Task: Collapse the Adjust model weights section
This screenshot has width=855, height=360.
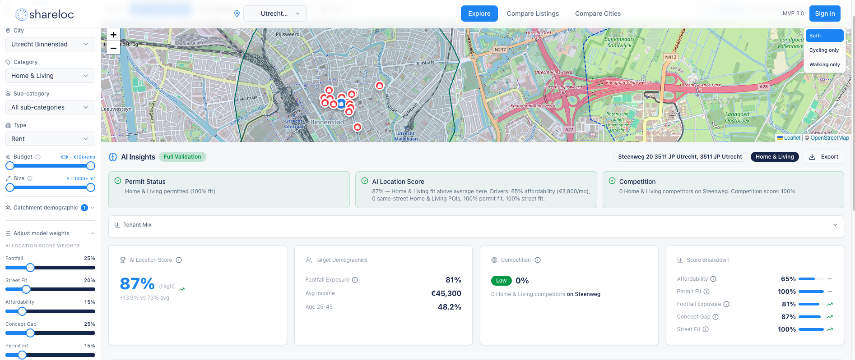Action: point(50,233)
